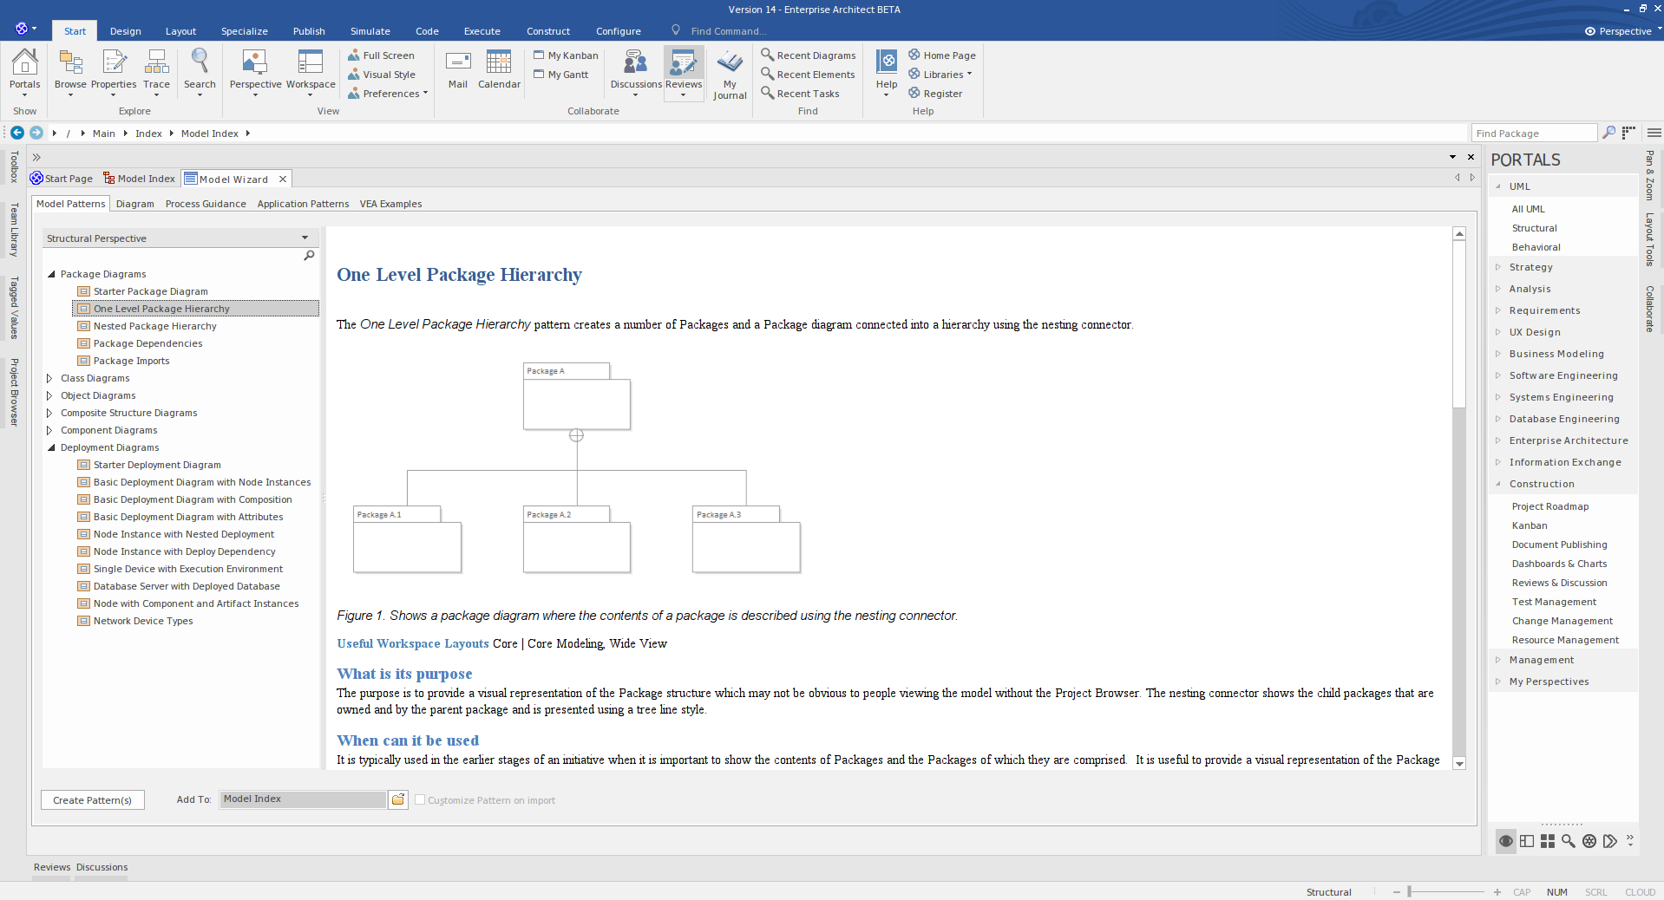The width and height of the screenshot is (1664, 900).
Task: Click the Create Pattern(s) button
Action: point(92,800)
